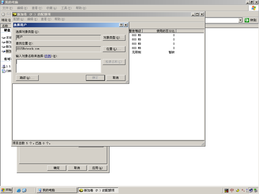The height and width of the screenshot is (194, 259).
Task: Switch to 我的电脑 taskbar button
Action: [57, 190]
